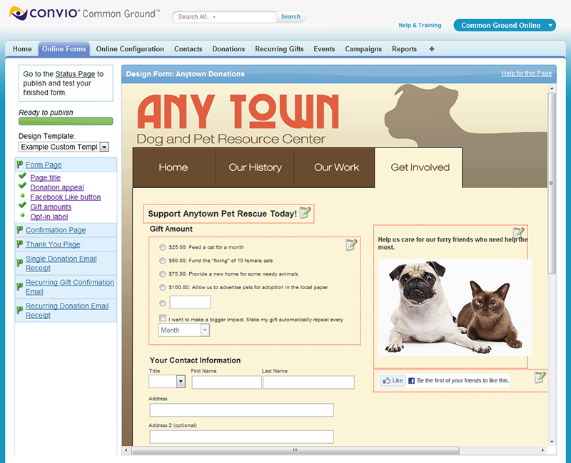Click flag icon next to Thank You Page

(x=20, y=245)
